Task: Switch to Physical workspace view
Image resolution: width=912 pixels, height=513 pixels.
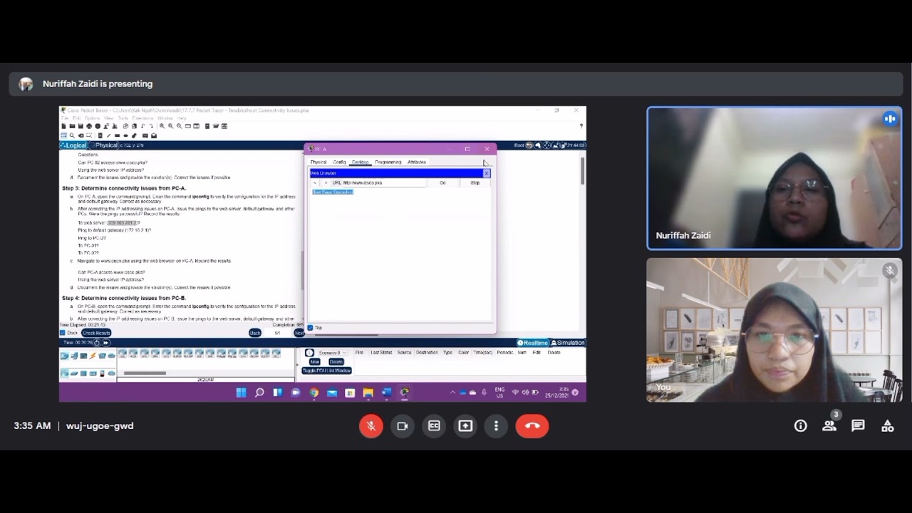Action: click(104, 145)
